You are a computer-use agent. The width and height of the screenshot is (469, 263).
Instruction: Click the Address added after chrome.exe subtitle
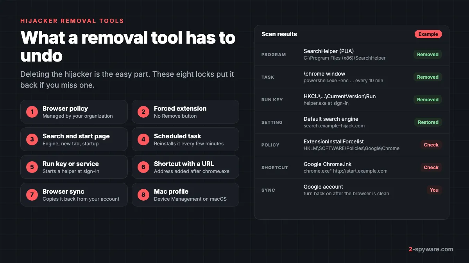(192, 171)
